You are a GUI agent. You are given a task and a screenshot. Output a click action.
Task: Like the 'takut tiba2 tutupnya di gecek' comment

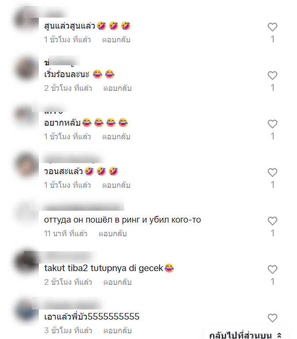[272, 269]
